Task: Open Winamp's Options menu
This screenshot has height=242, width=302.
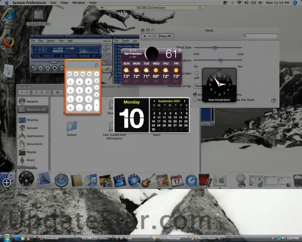Action: (51, 40)
